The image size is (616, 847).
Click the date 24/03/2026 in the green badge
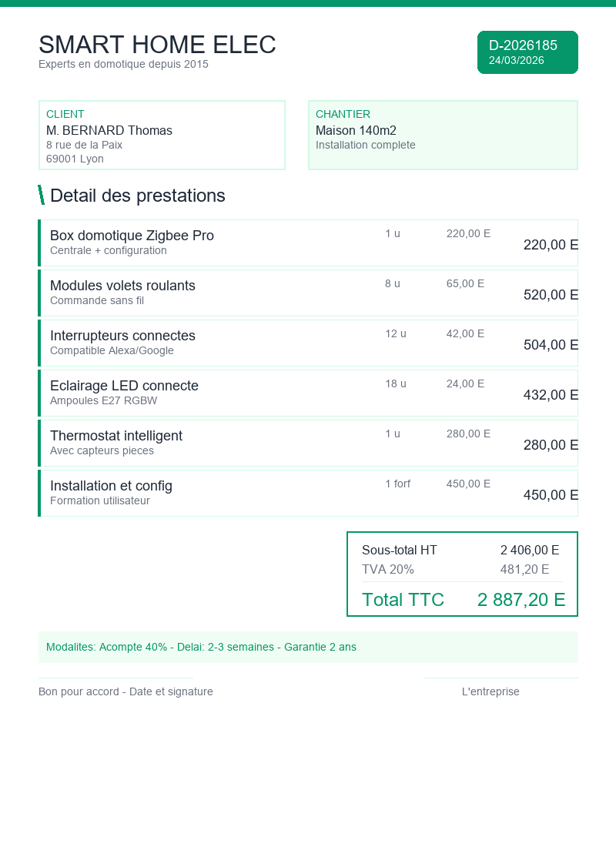(x=517, y=60)
